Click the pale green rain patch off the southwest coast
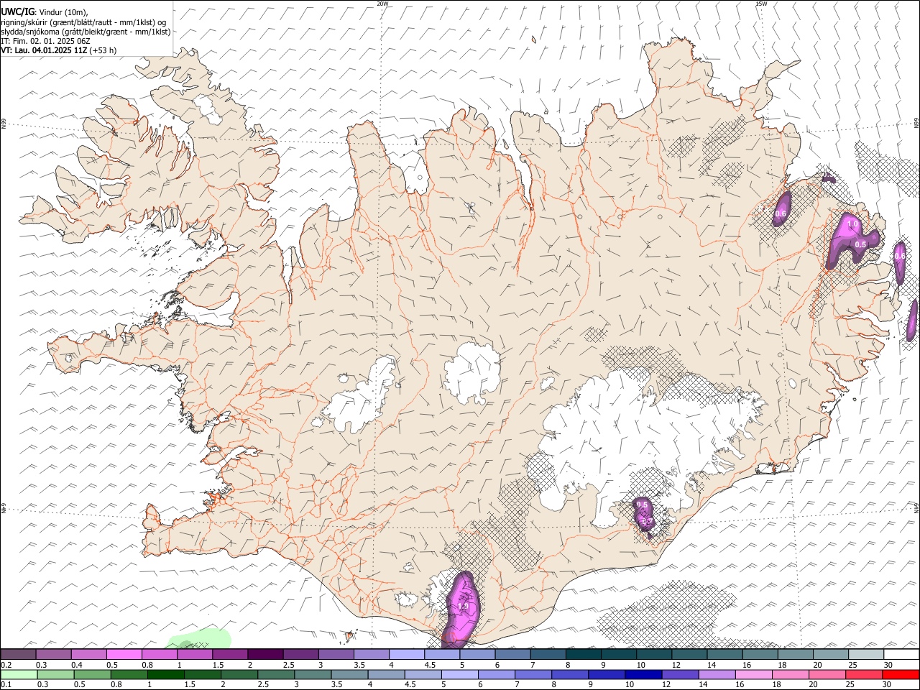Viewport: 920px width, 690px height. [200, 639]
